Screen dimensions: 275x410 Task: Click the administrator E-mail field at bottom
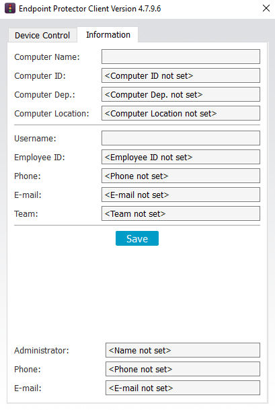point(183,388)
